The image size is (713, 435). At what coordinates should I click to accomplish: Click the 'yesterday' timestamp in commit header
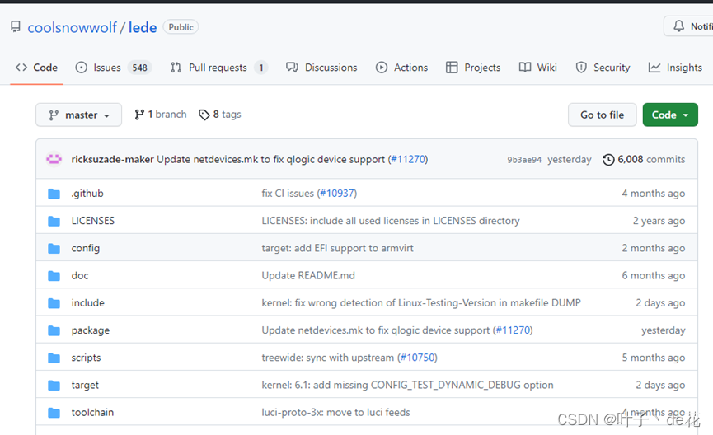(x=570, y=160)
